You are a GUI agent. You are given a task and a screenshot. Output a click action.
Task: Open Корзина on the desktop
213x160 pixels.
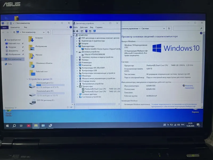coord(195,111)
